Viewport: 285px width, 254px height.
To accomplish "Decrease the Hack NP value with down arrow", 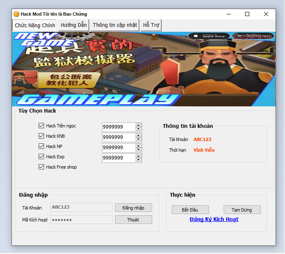I will [139, 149].
